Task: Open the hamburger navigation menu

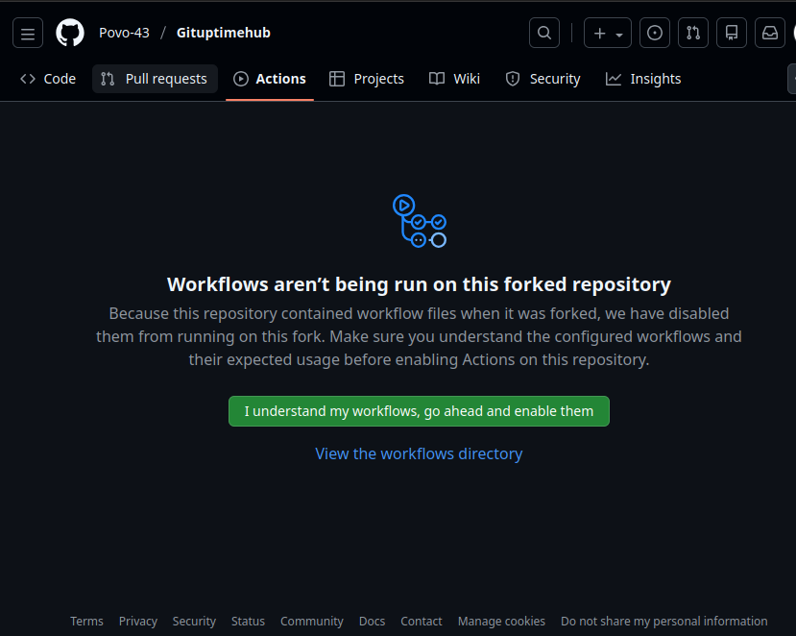Action: tap(28, 33)
